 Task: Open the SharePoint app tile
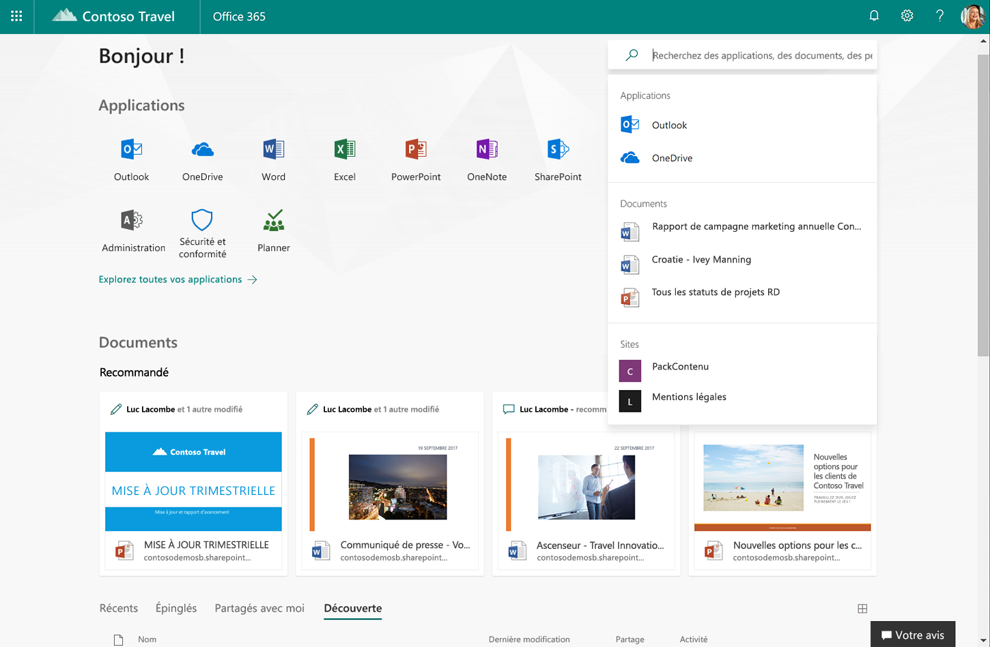[x=558, y=160]
